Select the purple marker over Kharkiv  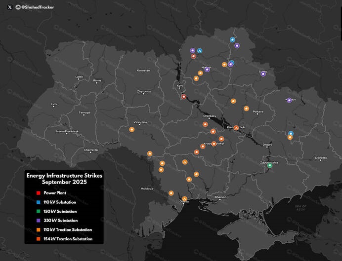[x=289, y=100]
